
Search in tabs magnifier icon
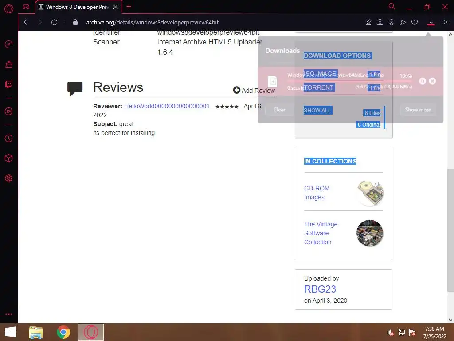coord(392,6)
